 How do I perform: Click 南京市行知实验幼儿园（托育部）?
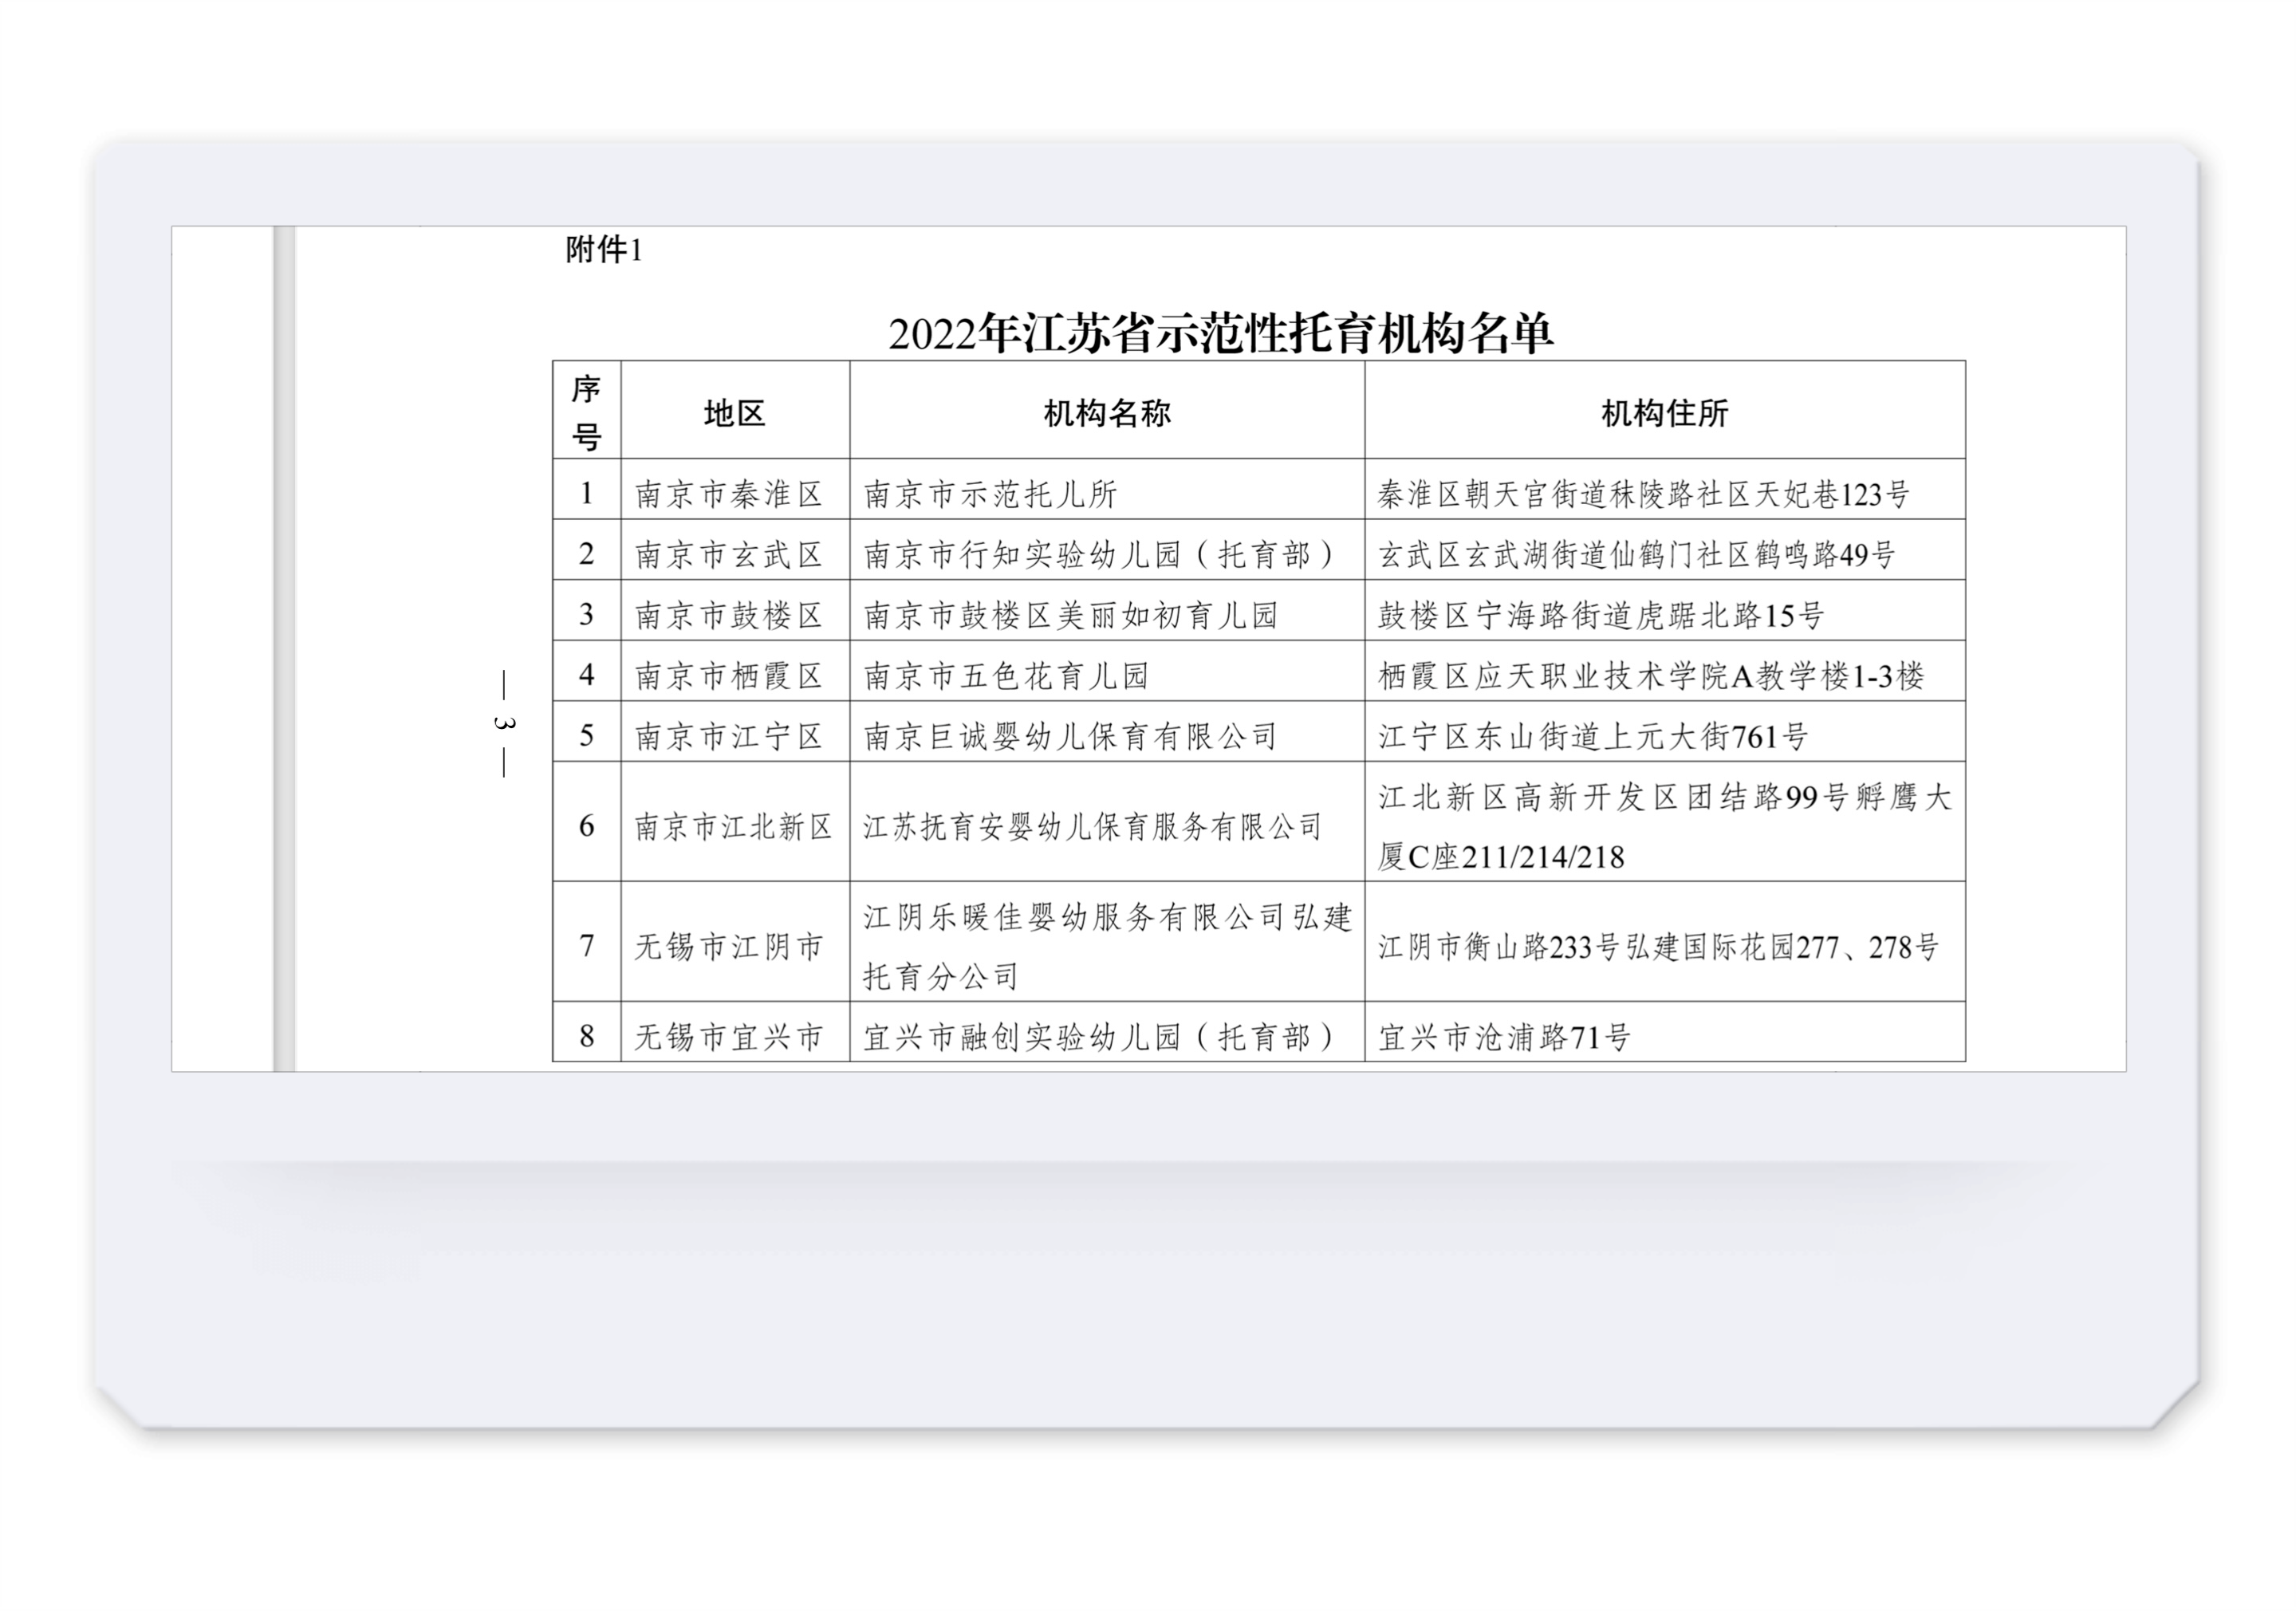(x=1100, y=554)
